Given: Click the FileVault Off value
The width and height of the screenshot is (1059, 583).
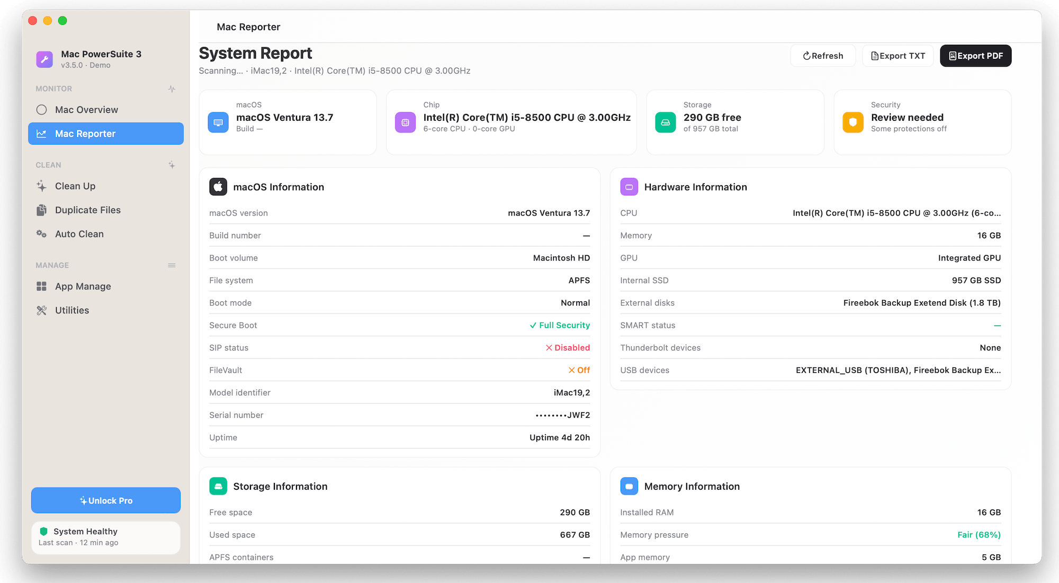Looking at the screenshot, I should coord(579,370).
